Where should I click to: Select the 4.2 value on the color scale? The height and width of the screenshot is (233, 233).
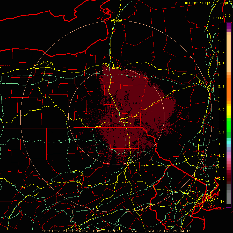pos(221,110)
